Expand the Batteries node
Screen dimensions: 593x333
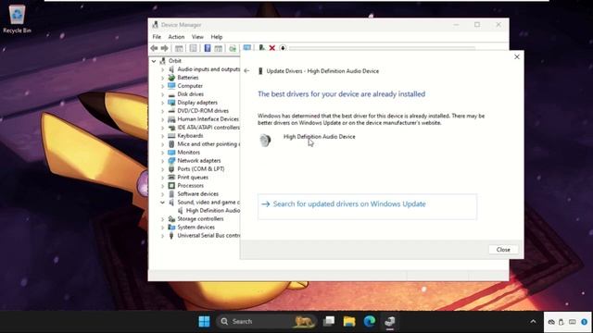[163, 78]
